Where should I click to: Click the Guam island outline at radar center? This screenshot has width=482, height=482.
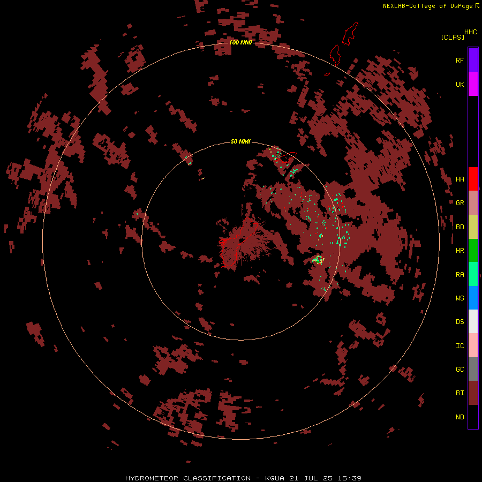[238, 242]
